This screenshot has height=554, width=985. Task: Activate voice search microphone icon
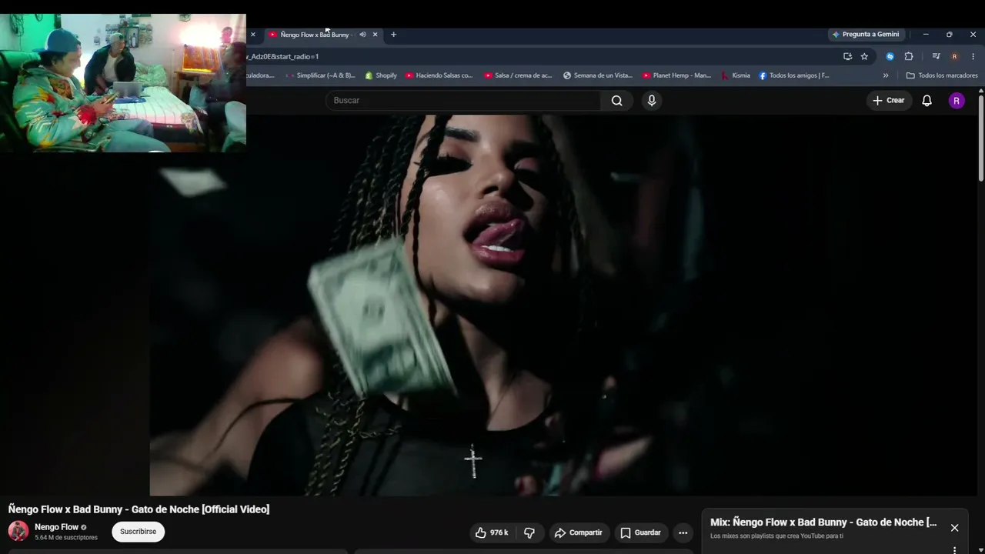tap(652, 101)
